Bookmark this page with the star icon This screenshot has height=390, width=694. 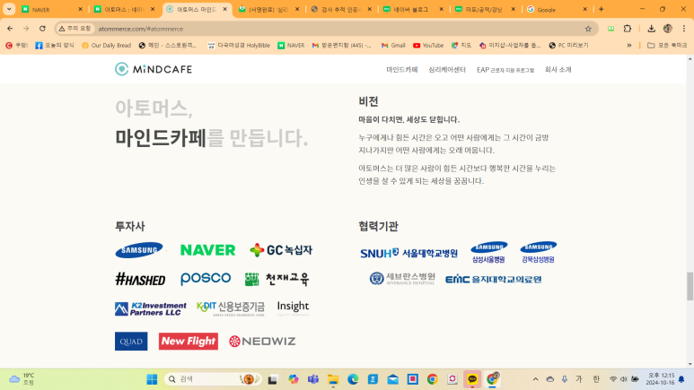tap(588, 29)
